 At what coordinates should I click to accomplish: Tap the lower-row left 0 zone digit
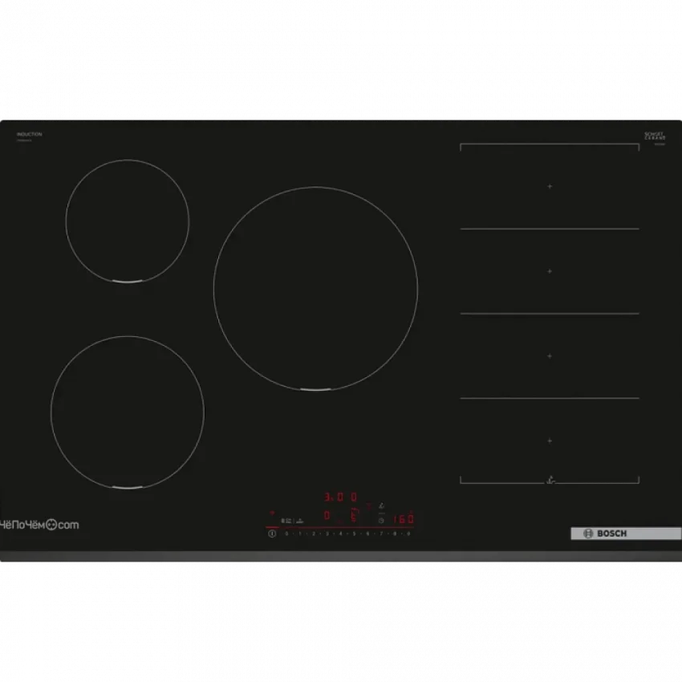[327, 515]
